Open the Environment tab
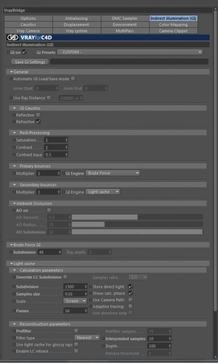218x364 pixels. pyautogui.click(x=125, y=24)
